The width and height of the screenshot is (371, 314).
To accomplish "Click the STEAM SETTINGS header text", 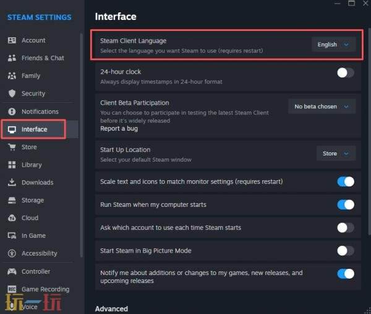I will tap(40, 17).
